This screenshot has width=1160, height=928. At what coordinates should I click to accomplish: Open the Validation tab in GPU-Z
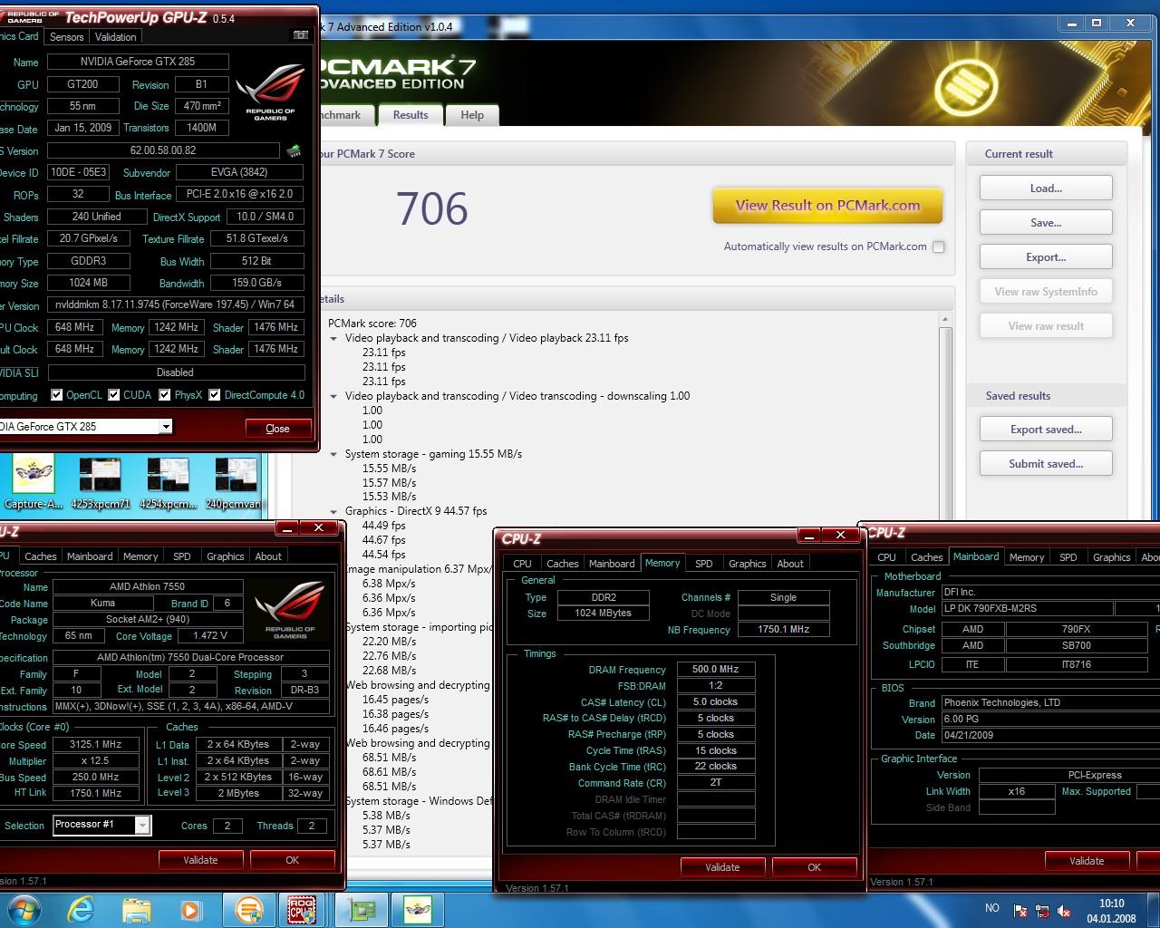pyautogui.click(x=116, y=37)
